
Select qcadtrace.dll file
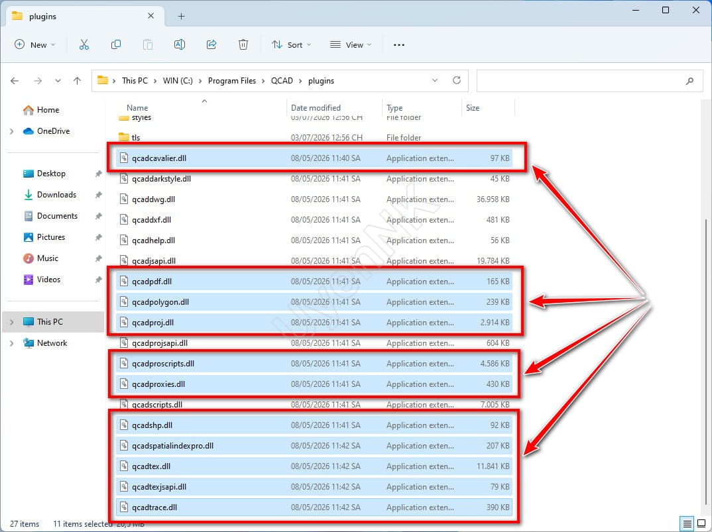click(x=314, y=507)
